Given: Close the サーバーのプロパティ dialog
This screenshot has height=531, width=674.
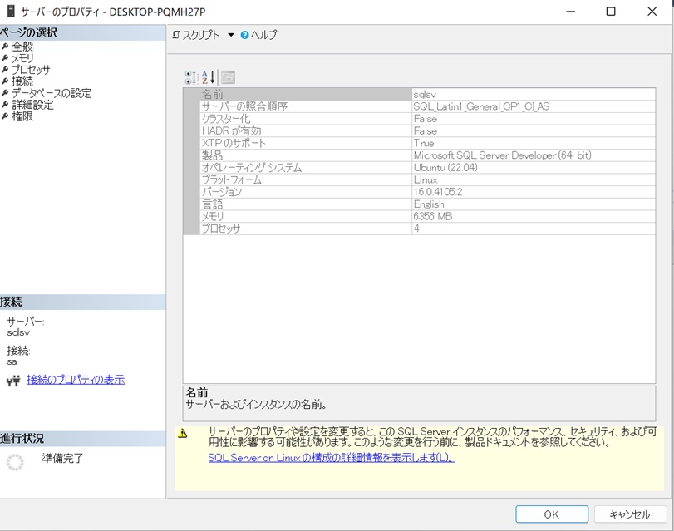Looking at the screenshot, I should pos(652,12).
